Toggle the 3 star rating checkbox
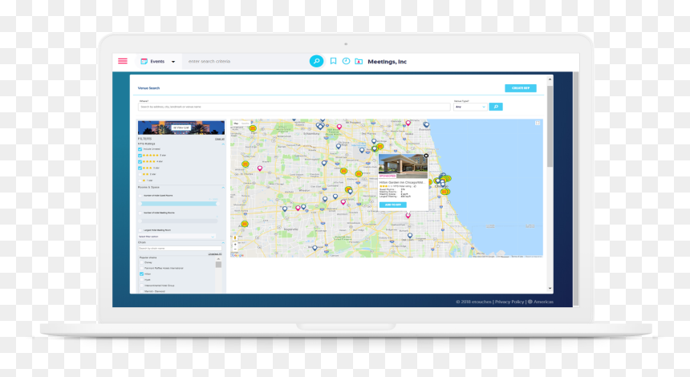 (140, 168)
